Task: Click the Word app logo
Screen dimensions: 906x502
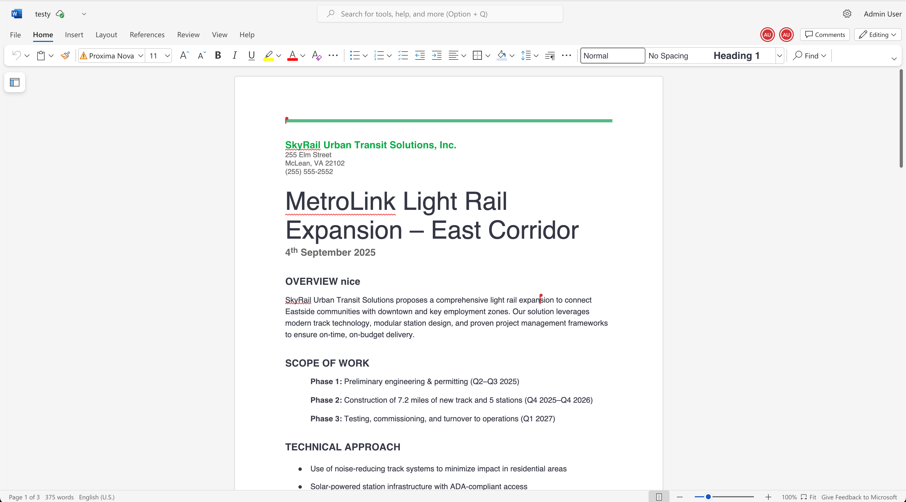Action: tap(17, 14)
